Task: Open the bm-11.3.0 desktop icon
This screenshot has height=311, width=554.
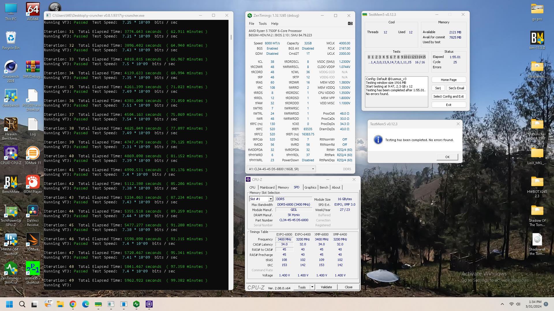Action: [x=537, y=40]
